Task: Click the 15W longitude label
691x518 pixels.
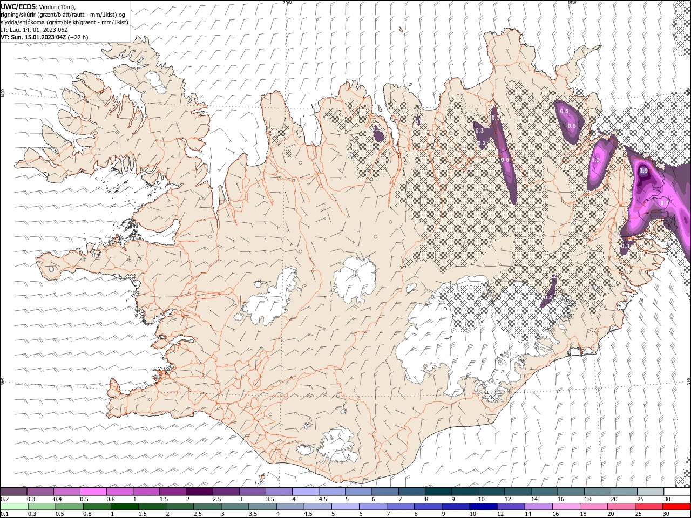Action: click(572, 2)
